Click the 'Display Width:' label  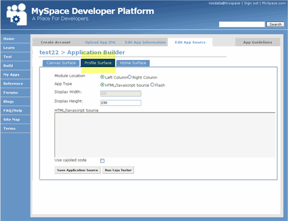click(68, 92)
